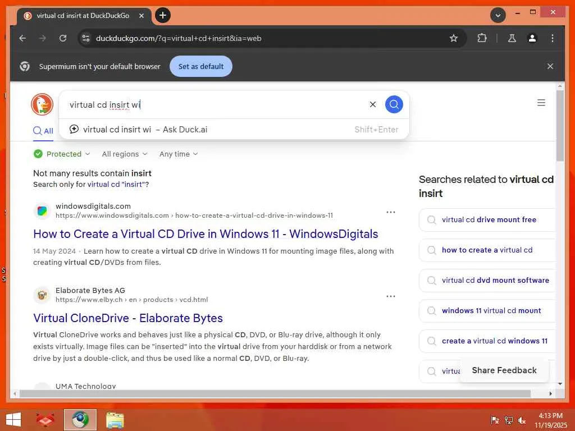
Task: Click the scroll right arrow on horizontal scrollbar
Action: pyautogui.click(x=550, y=394)
